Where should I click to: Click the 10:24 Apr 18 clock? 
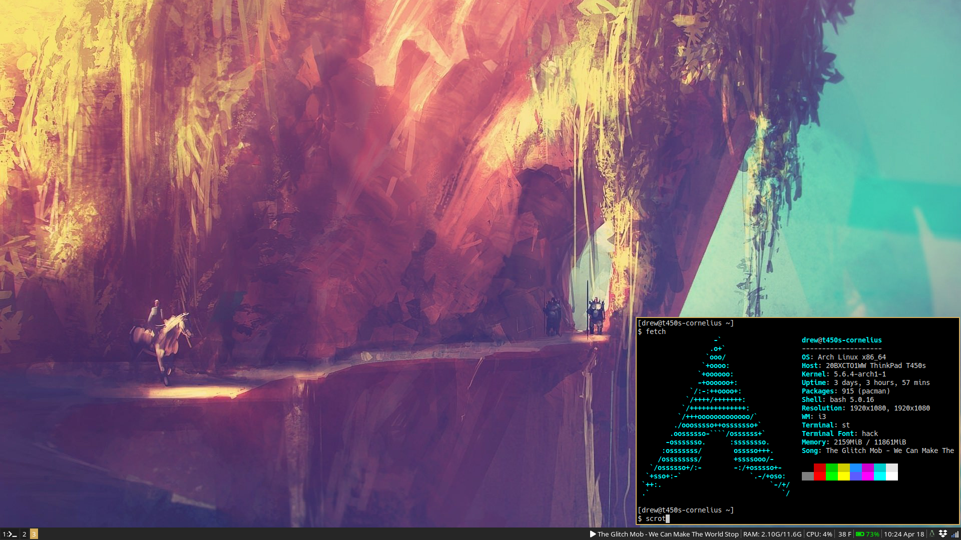(x=904, y=534)
